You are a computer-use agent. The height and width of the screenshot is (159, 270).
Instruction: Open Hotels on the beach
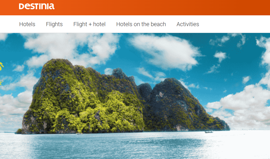click(x=141, y=24)
